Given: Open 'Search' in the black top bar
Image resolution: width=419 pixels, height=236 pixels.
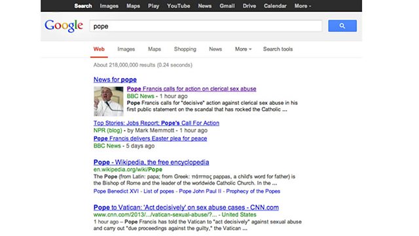Looking at the screenshot, I should (83, 6).
